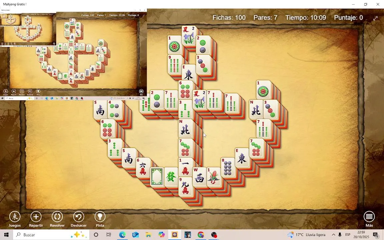This screenshot has height=240, width=384.
Task: Click the Fichas: 100 counter
Action: coord(229,18)
